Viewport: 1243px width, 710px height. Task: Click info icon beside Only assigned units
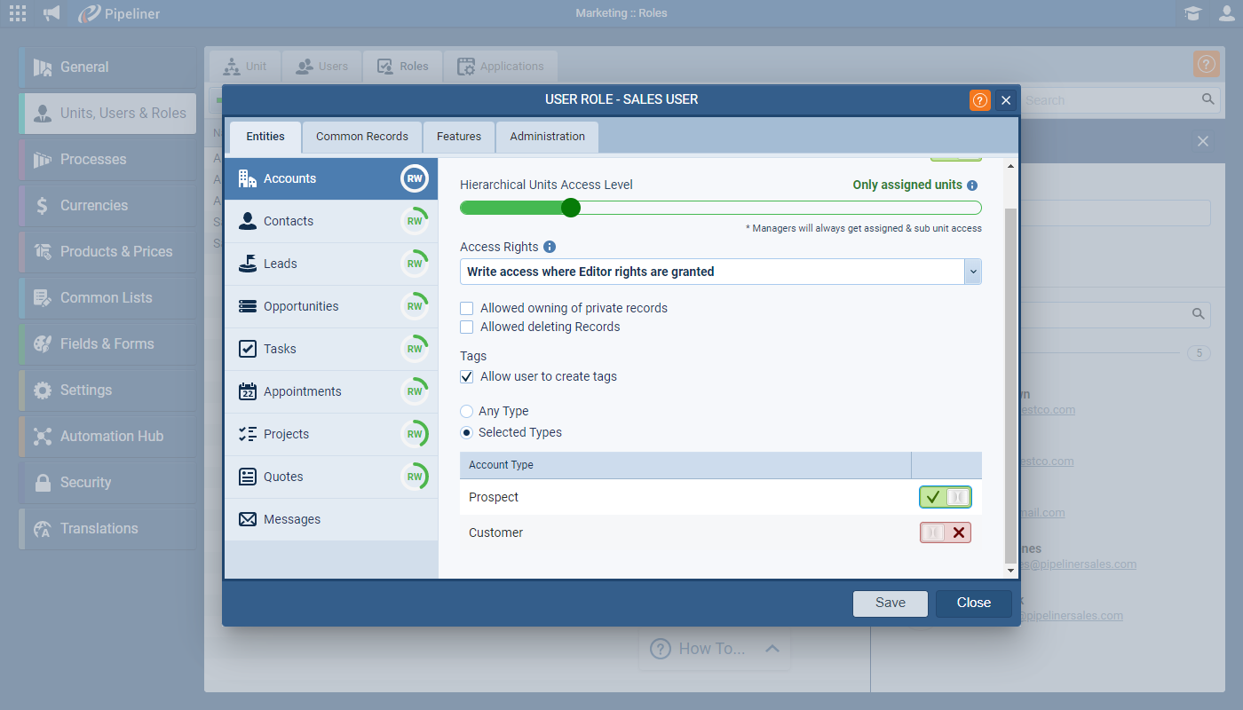[972, 185]
